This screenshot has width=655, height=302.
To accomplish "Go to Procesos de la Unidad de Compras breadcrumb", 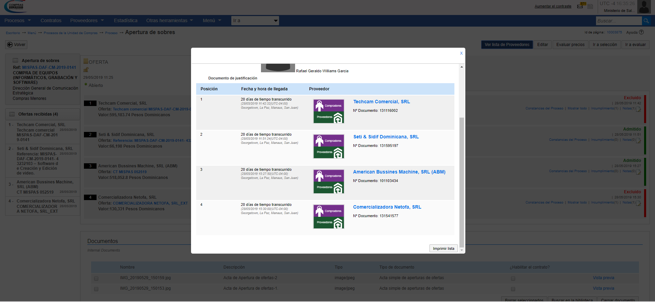I will (x=71, y=33).
